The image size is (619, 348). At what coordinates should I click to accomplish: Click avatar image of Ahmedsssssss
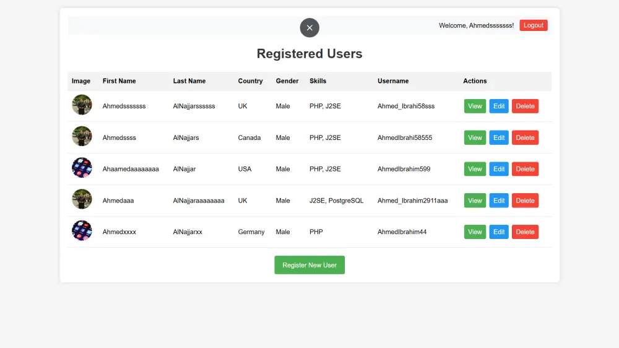(82, 105)
